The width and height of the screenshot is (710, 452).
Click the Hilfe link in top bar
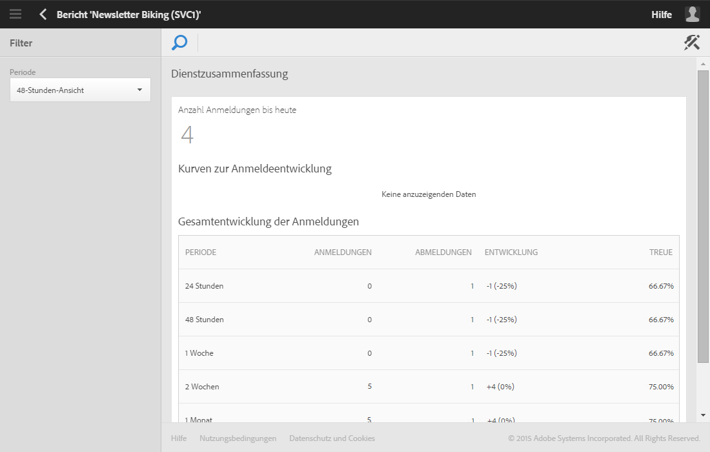[x=662, y=14]
